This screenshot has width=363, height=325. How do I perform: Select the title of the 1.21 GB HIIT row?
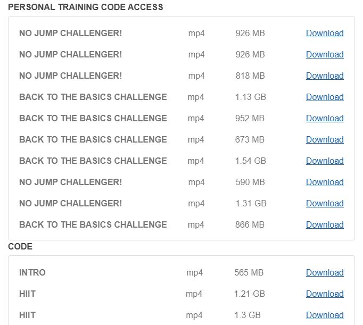pyautogui.click(x=28, y=294)
